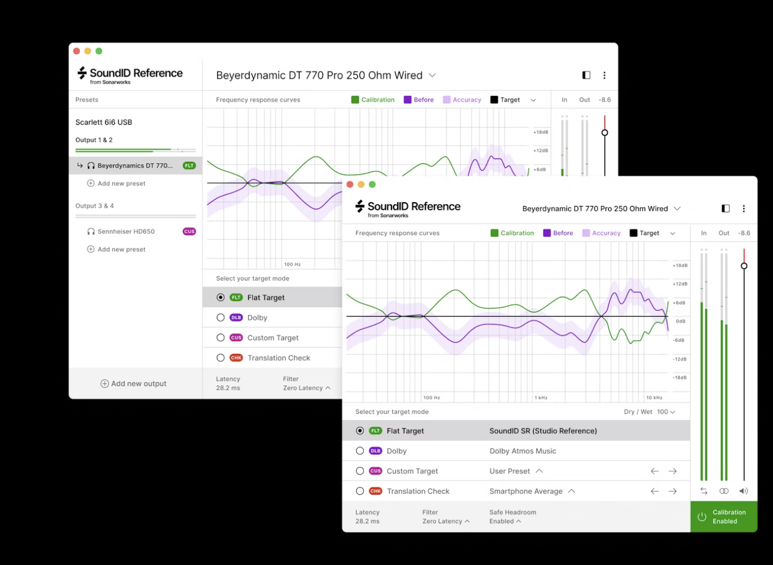773x565 pixels.
Task: Open three-dot menu in back window
Action: coord(604,75)
